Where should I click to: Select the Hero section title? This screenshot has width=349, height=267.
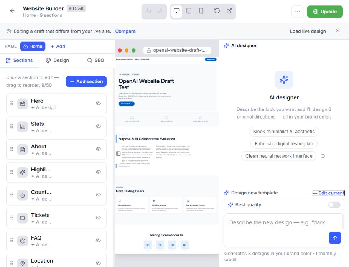pyautogui.click(x=37, y=101)
